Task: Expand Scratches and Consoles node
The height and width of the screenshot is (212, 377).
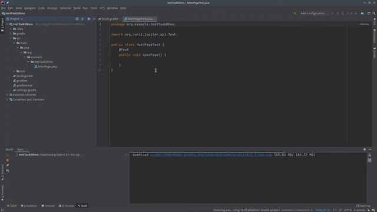Action: (7, 100)
